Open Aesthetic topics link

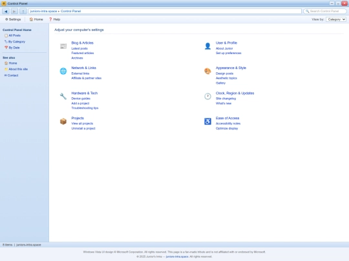(226, 78)
